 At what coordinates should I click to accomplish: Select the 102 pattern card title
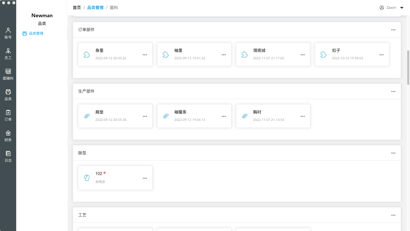[x=99, y=174]
